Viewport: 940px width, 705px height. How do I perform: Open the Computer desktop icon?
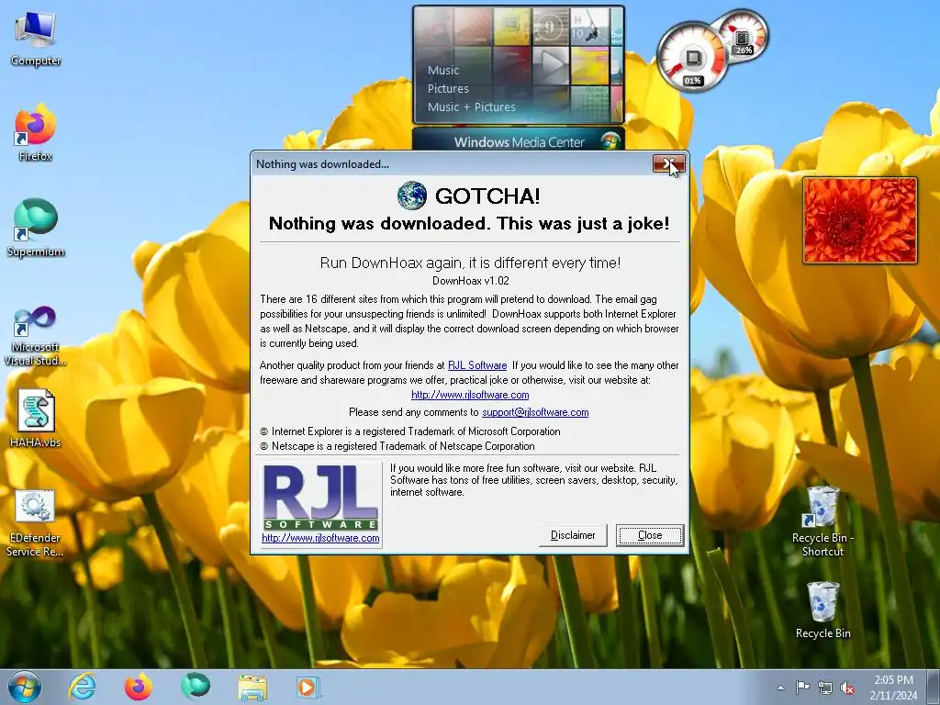pyautogui.click(x=36, y=39)
